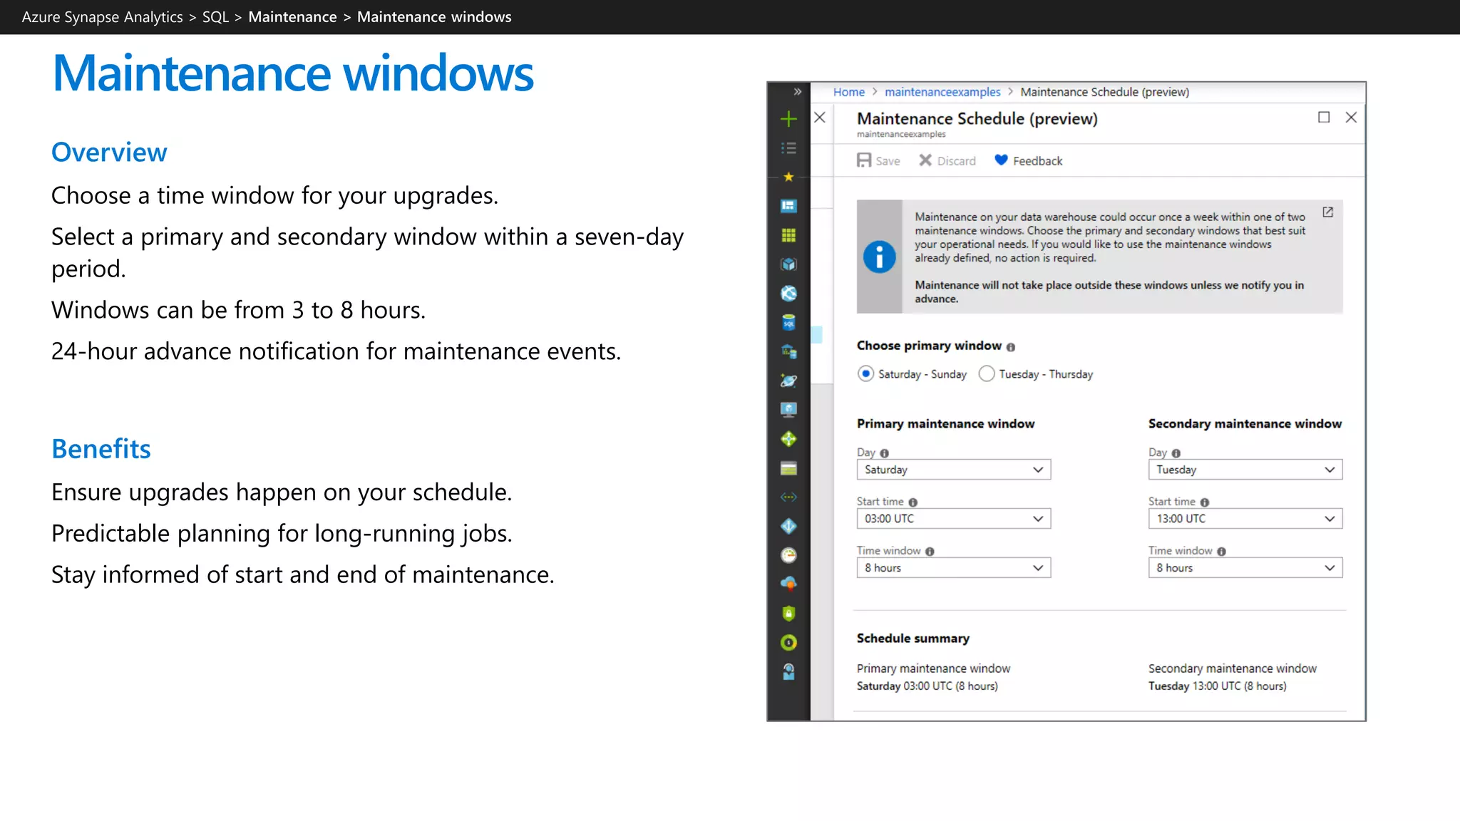Open external link icon in info box
Image resolution: width=1460 pixels, height=821 pixels.
pos(1327,212)
